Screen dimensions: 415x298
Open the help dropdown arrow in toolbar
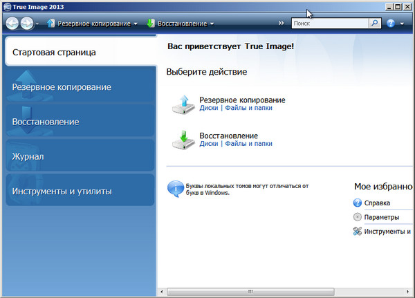402,24
